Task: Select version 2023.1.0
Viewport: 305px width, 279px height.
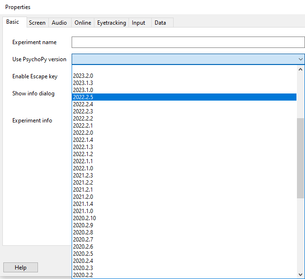Action: (x=184, y=90)
